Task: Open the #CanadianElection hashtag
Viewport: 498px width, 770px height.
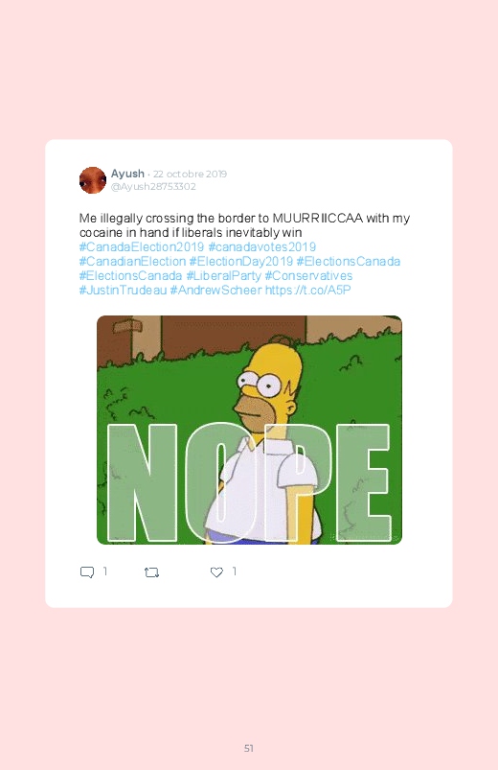Action: point(132,261)
